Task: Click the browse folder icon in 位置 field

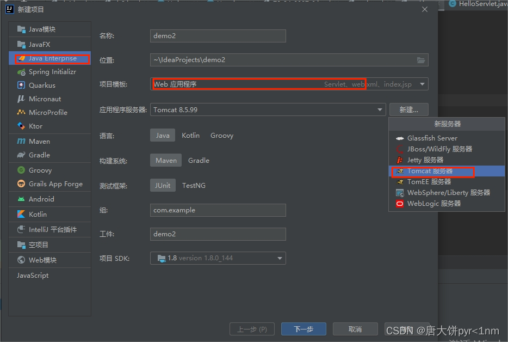Action: tap(421, 60)
